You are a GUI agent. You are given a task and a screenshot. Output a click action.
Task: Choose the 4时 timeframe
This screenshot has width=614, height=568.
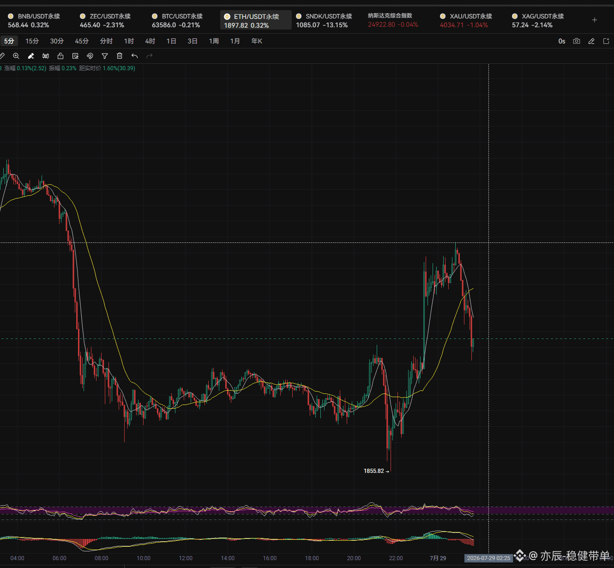[150, 41]
